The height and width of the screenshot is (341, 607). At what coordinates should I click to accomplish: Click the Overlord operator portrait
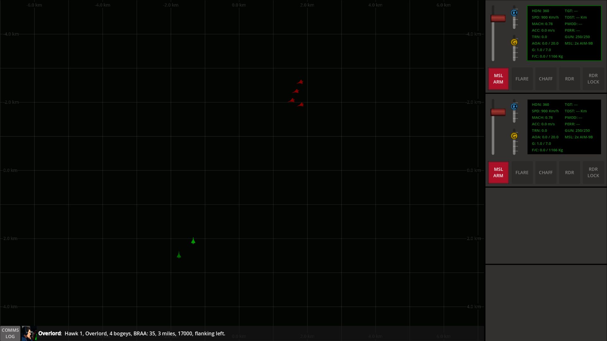(x=29, y=333)
